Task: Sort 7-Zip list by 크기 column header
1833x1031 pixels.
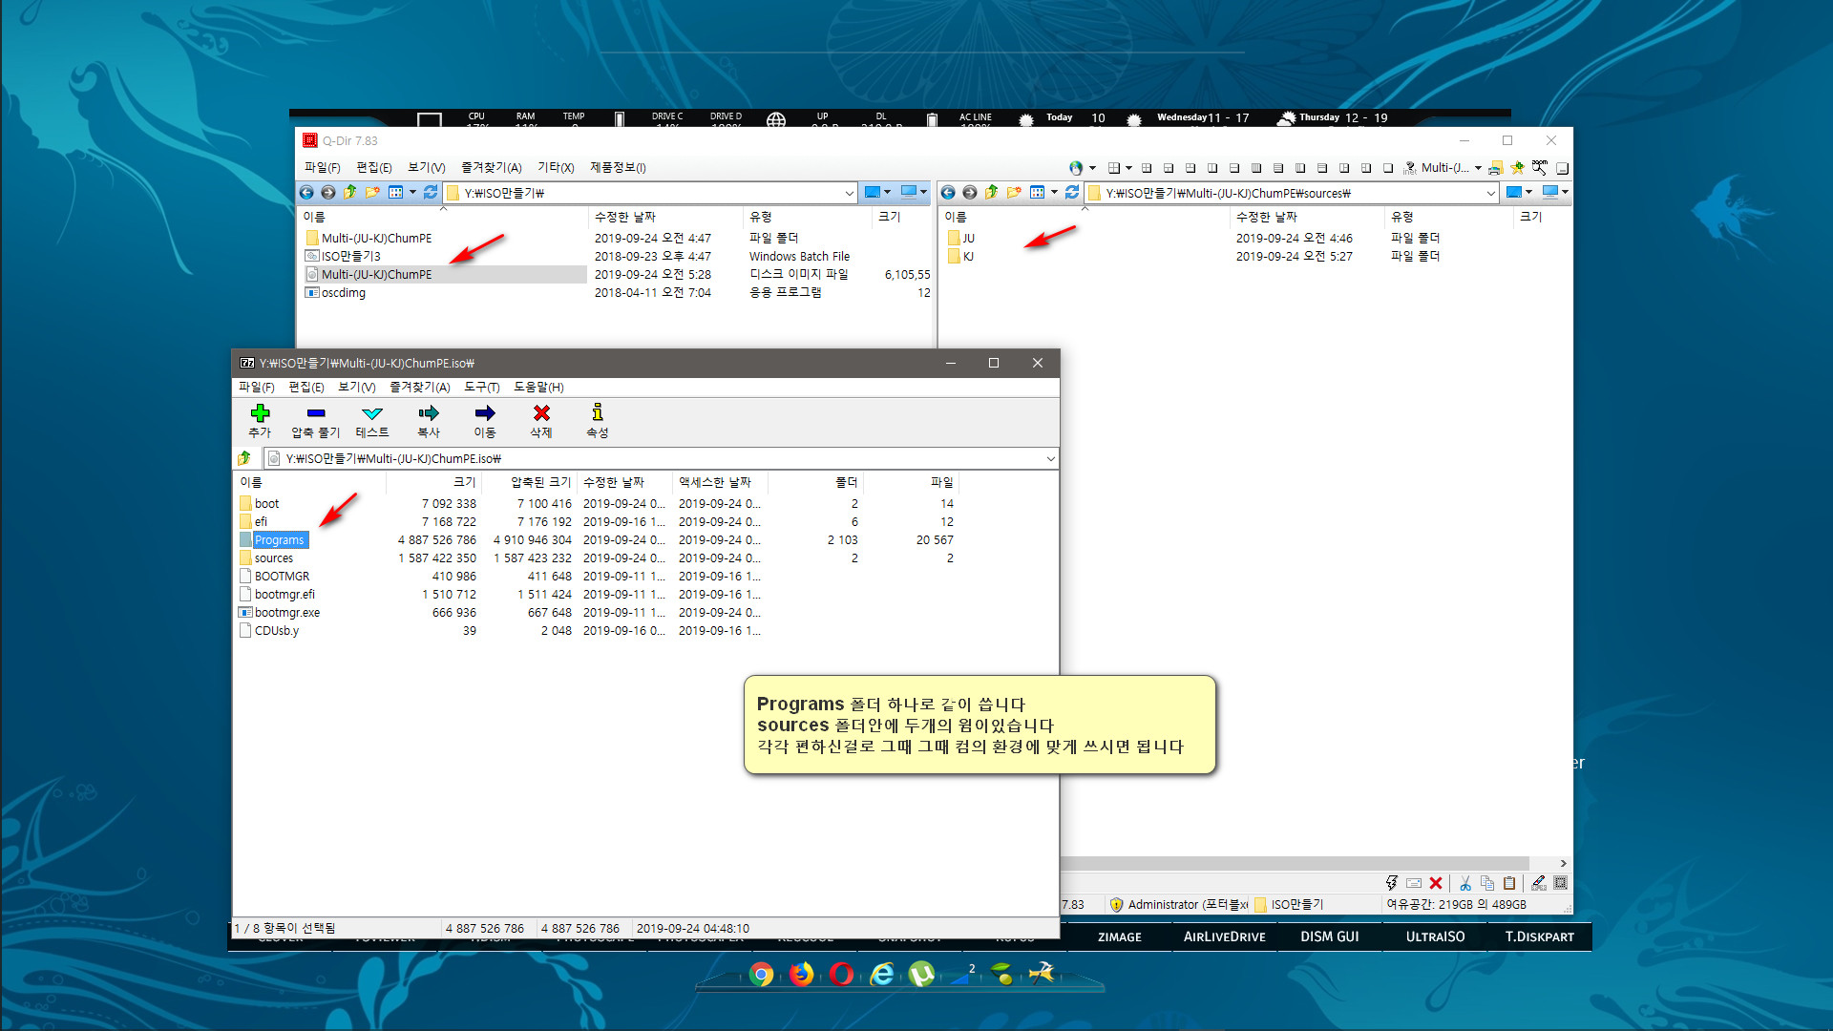Action: (x=434, y=482)
